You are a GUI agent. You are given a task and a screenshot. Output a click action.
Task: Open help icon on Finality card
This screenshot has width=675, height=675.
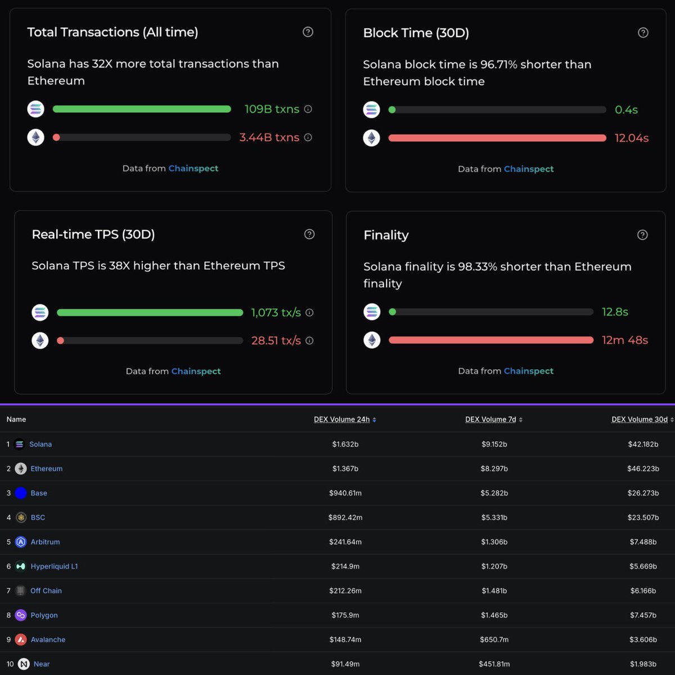click(642, 235)
